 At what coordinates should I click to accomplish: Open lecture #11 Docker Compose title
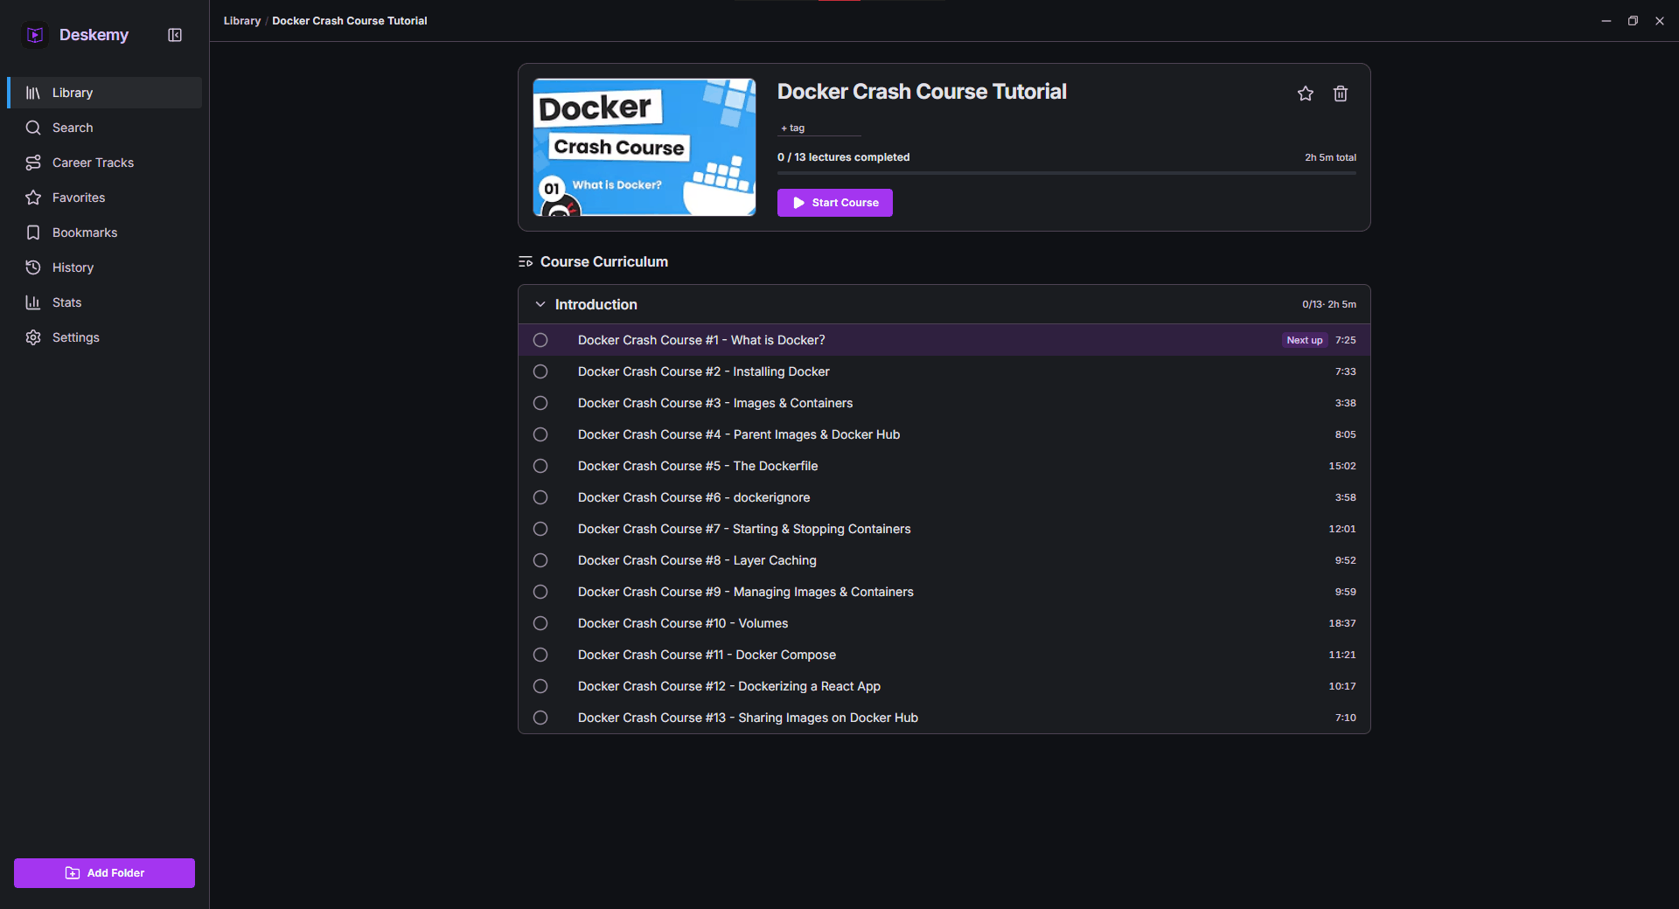point(707,655)
